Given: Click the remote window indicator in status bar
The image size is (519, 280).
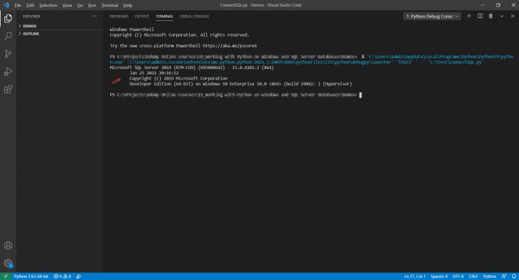Looking at the screenshot, I should [5, 277].
